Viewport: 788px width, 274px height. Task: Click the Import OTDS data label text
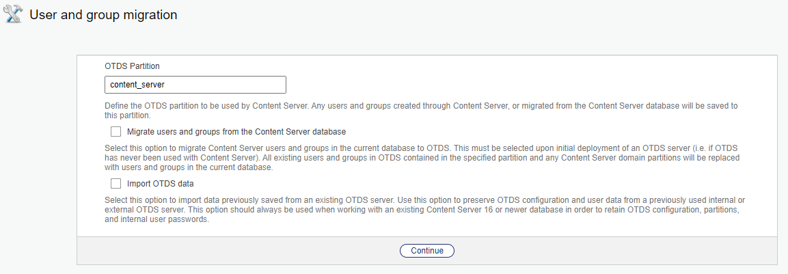160,183
